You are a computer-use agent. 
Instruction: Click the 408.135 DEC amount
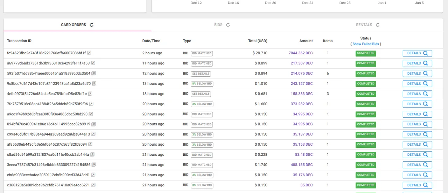(x=302, y=165)
